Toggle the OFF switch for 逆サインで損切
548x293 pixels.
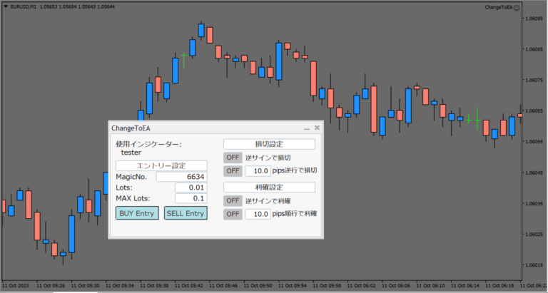click(233, 158)
